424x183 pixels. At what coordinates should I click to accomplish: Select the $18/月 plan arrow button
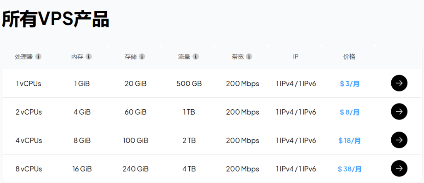click(x=399, y=140)
